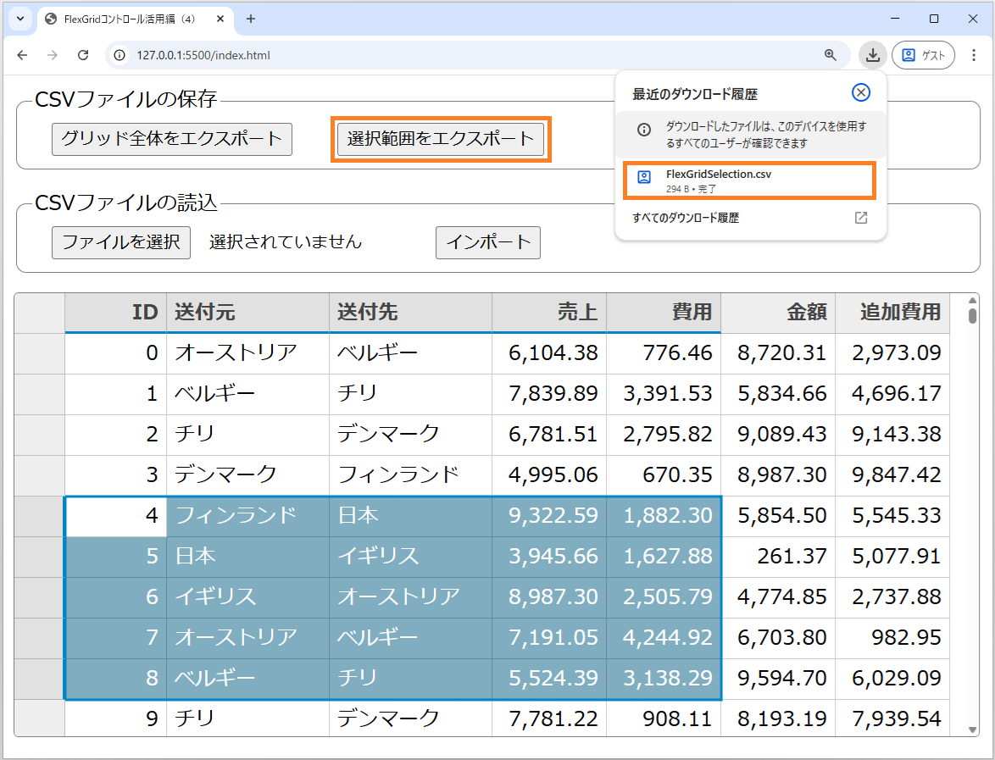Select 送付先 cell イギリス in row 5
This screenshot has height=760, width=995.
coord(410,557)
